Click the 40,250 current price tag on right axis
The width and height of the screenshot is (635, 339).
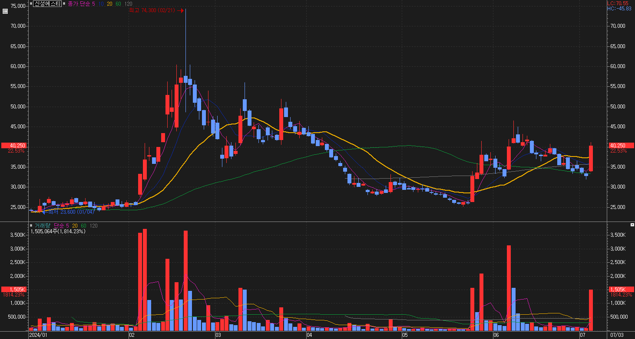coord(622,145)
